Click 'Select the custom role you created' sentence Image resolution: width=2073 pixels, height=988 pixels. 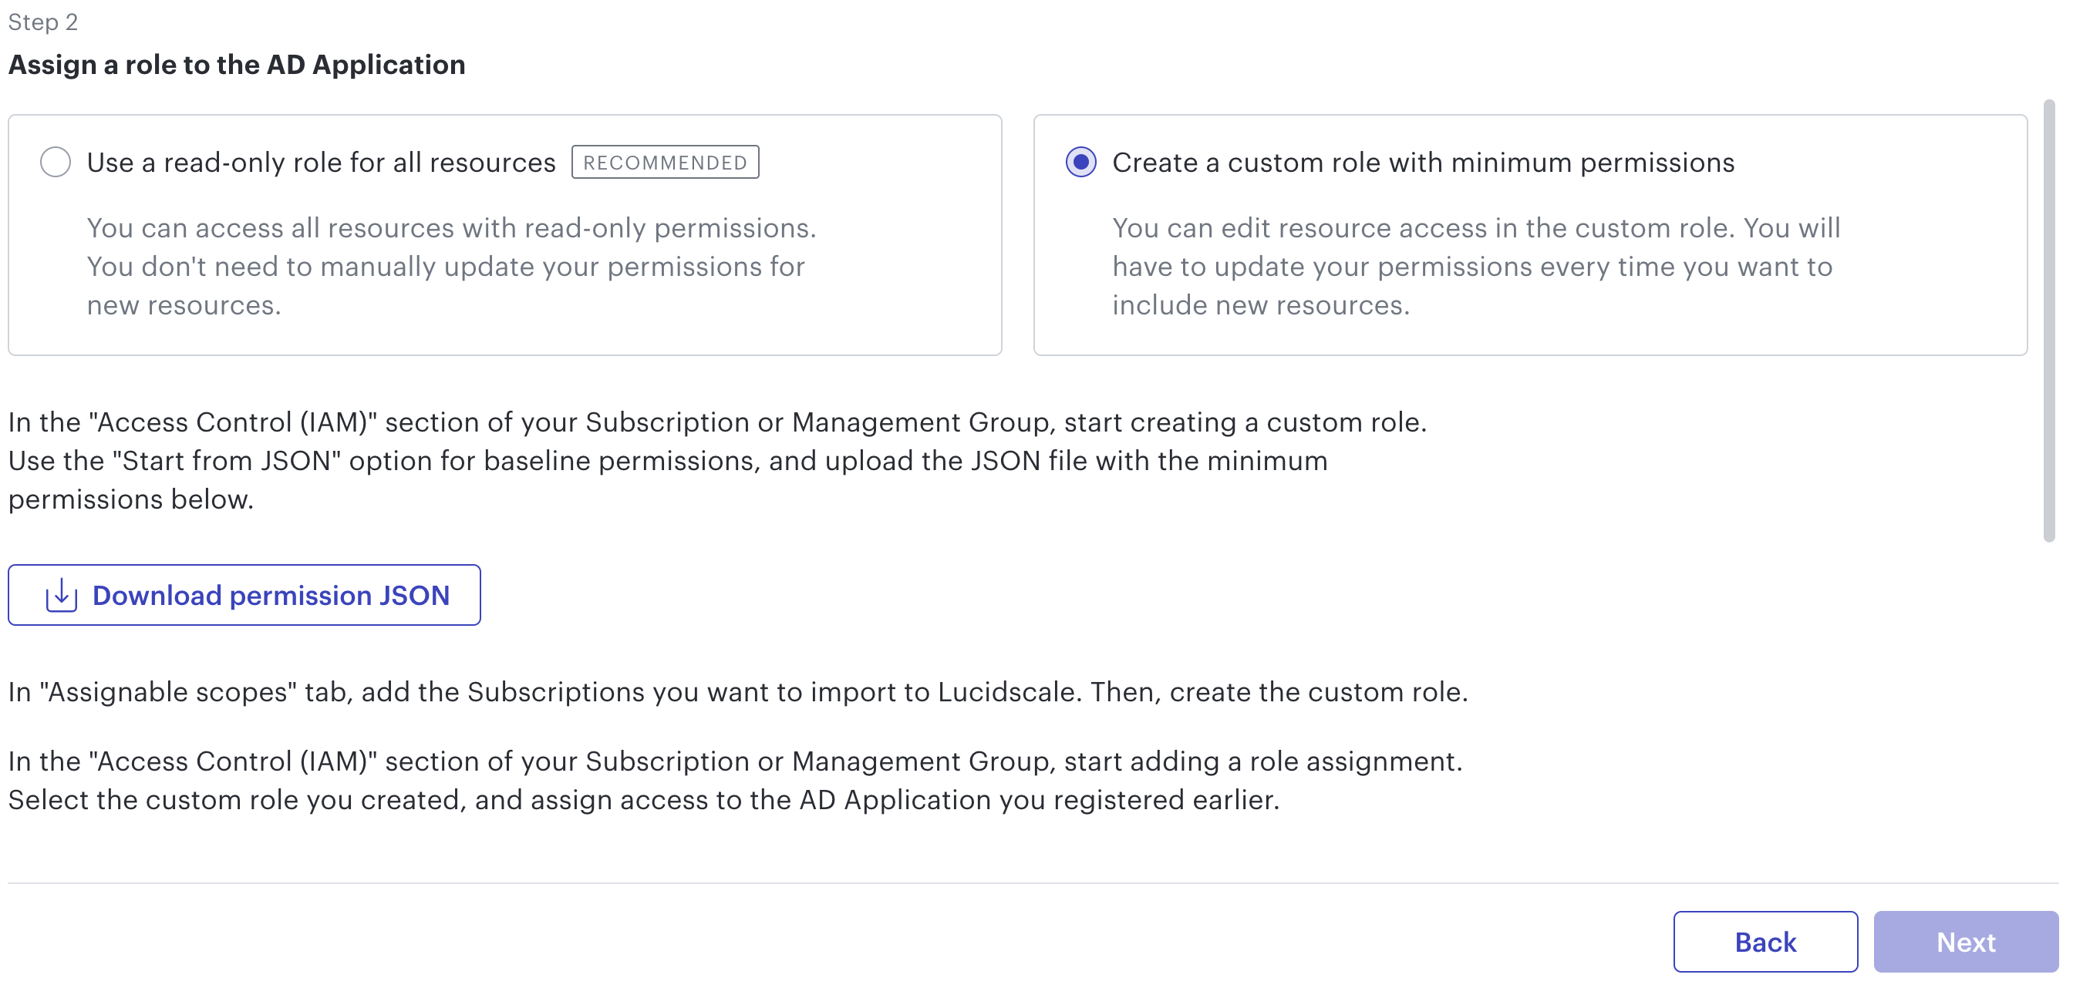(x=644, y=800)
